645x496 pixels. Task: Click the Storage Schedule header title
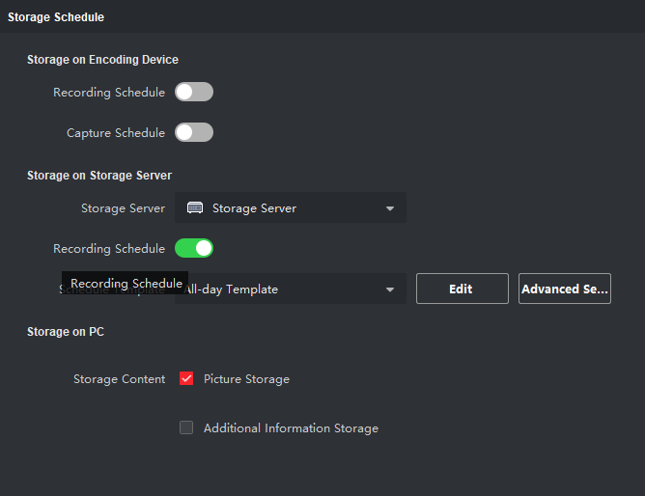tap(56, 17)
